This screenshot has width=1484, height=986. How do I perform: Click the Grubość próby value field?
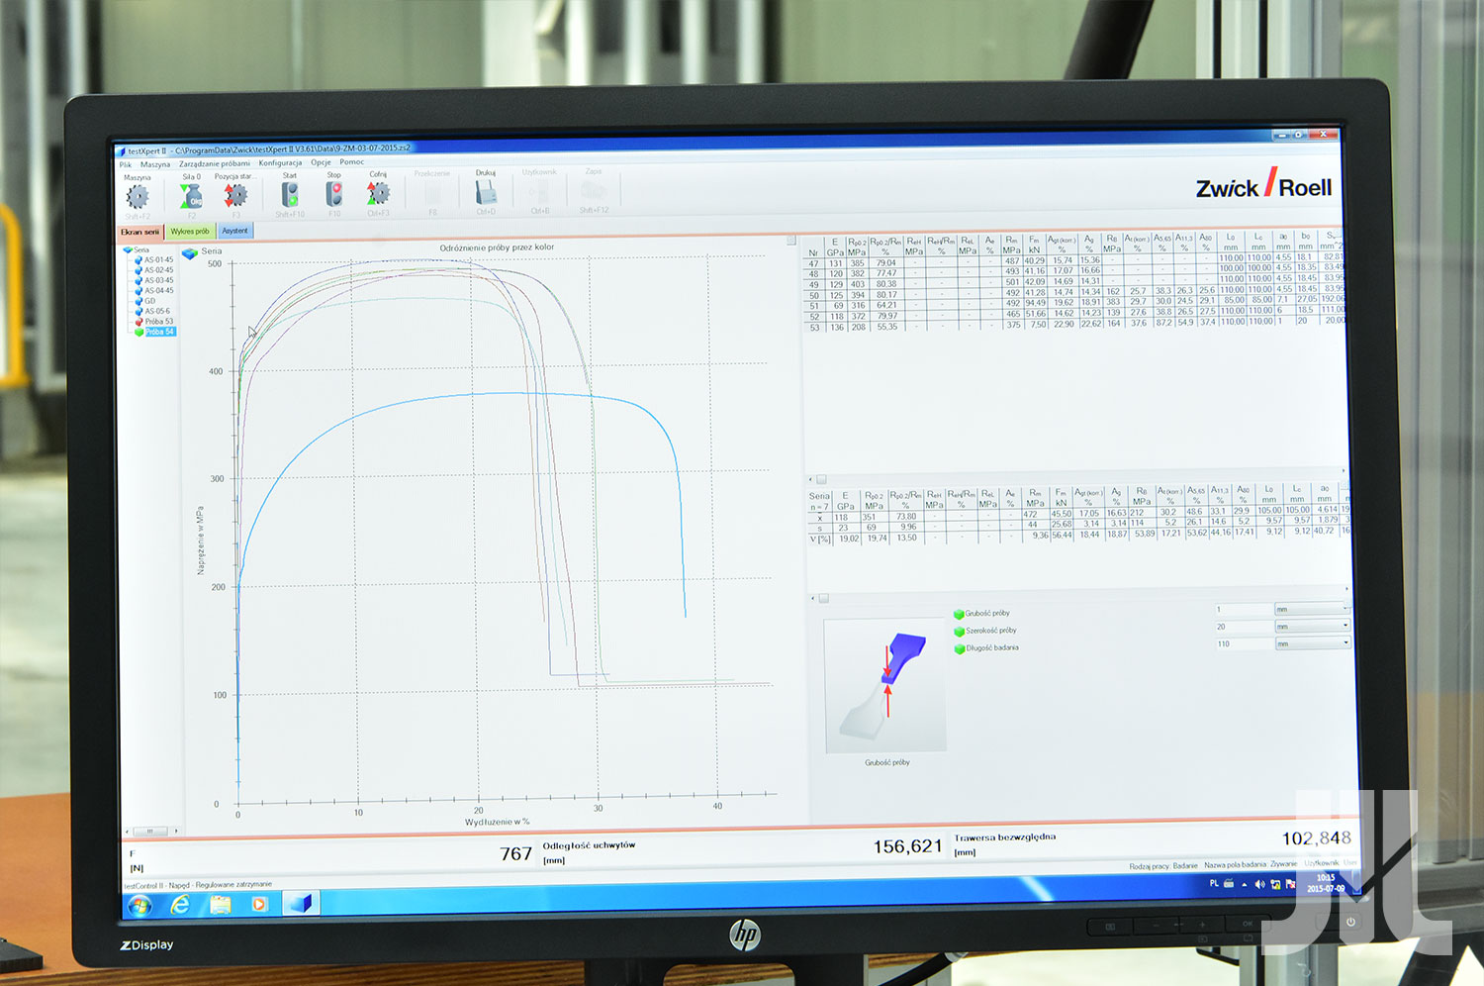click(1243, 609)
